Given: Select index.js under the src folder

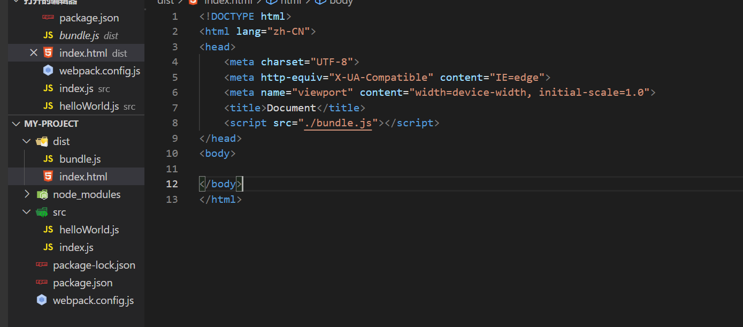Looking at the screenshot, I should pos(76,247).
